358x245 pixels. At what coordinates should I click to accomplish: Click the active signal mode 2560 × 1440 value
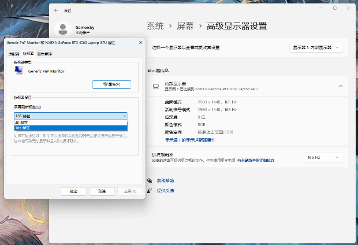(217, 109)
